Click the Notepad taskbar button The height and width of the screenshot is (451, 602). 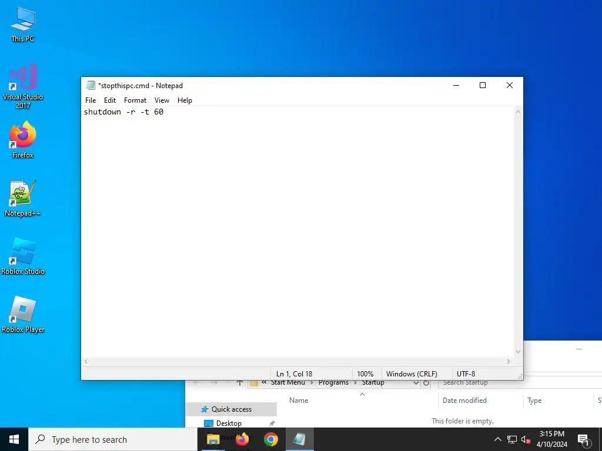(299, 439)
